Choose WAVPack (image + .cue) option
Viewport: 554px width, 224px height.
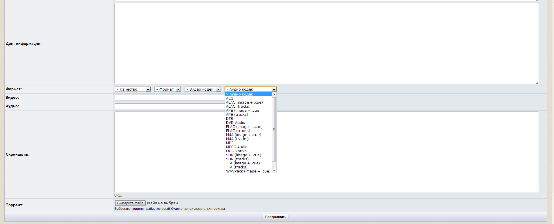coord(248,171)
